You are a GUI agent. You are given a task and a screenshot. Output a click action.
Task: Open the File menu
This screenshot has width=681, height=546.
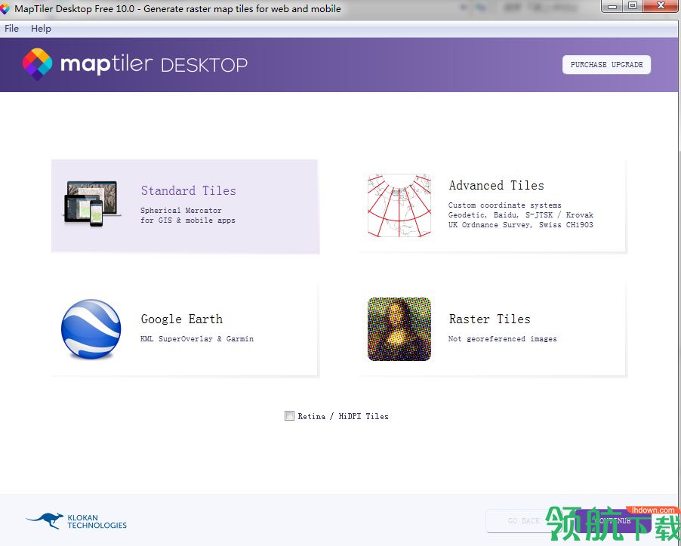pos(12,28)
